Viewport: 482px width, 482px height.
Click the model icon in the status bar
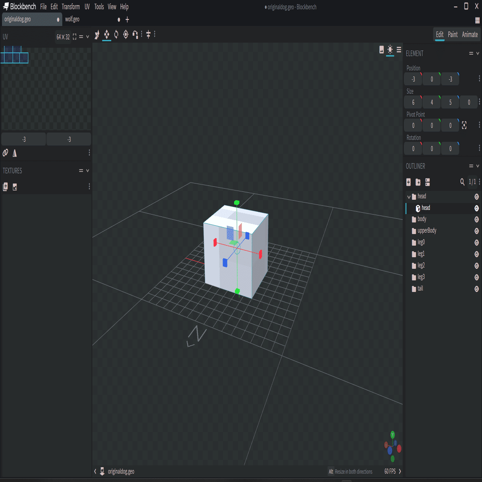pyautogui.click(x=102, y=471)
